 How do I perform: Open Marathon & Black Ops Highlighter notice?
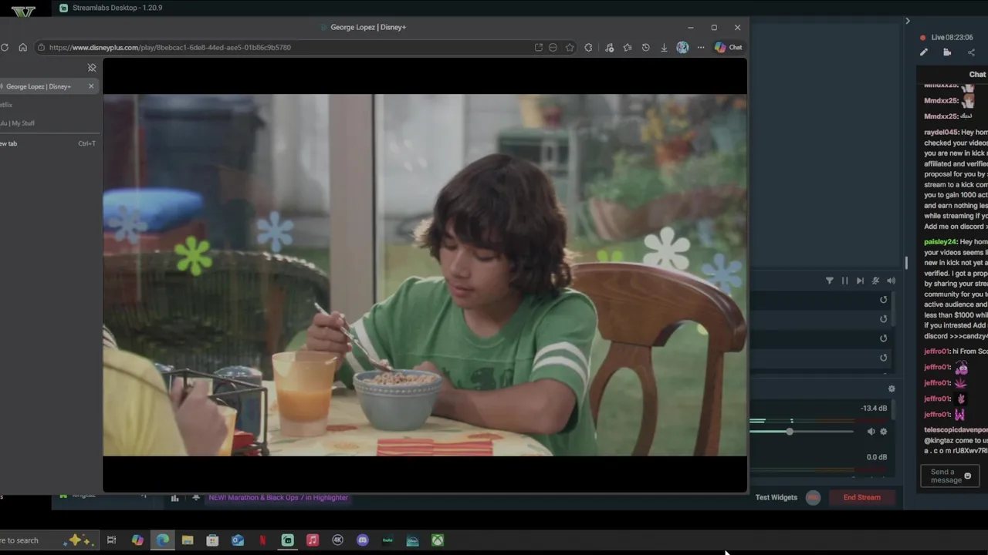pos(278,498)
